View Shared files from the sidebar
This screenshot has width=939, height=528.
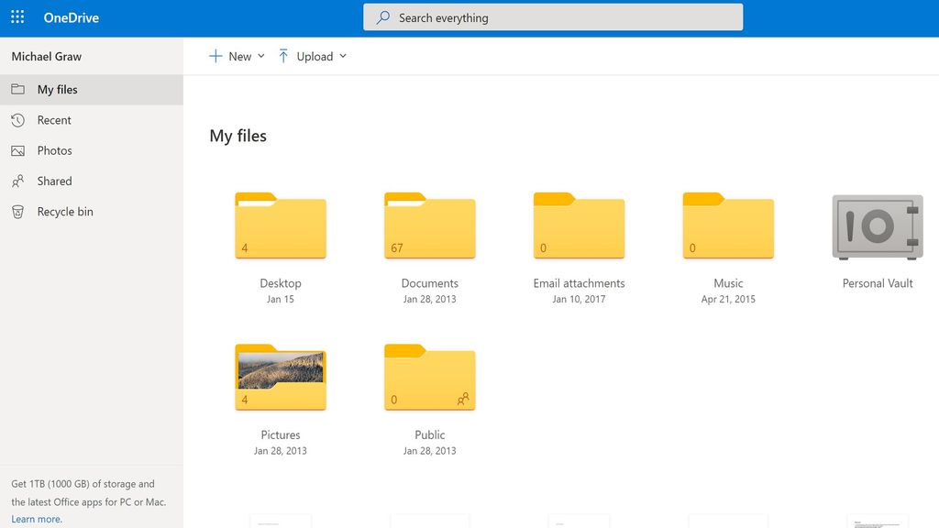tap(55, 181)
